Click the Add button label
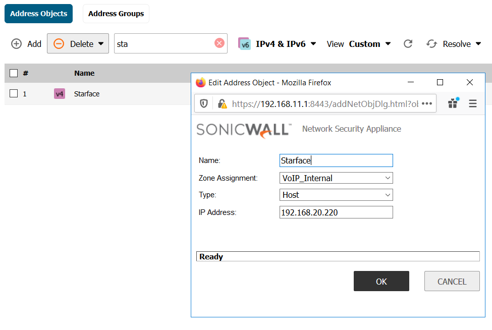The image size is (492, 330). 34,44
